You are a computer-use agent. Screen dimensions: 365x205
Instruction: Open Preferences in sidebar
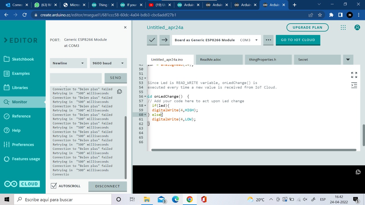[x=23, y=144]
